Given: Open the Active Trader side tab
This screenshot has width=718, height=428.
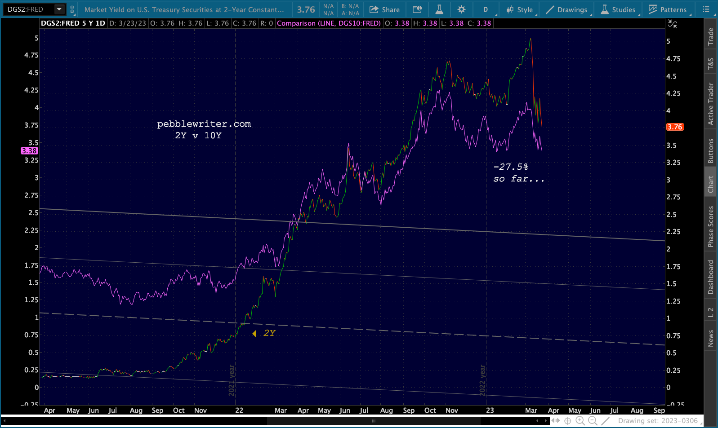Looking at the screenshot, I should coord(711,104).
